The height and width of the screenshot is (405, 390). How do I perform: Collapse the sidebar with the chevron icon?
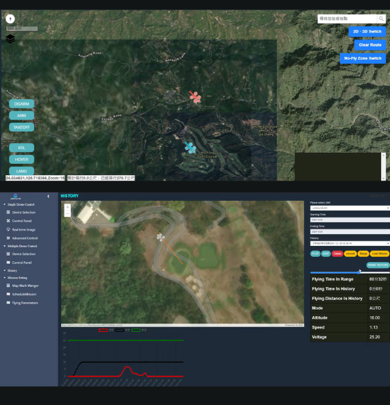click(x=49, y=197)
